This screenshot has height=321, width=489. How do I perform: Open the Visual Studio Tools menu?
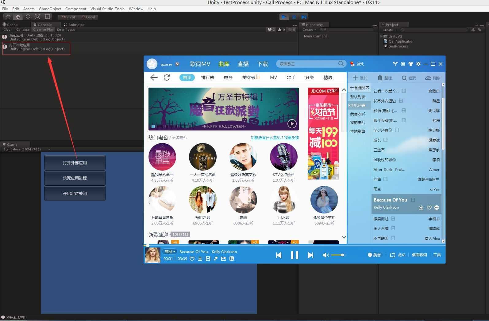click(x=107, y=9)
